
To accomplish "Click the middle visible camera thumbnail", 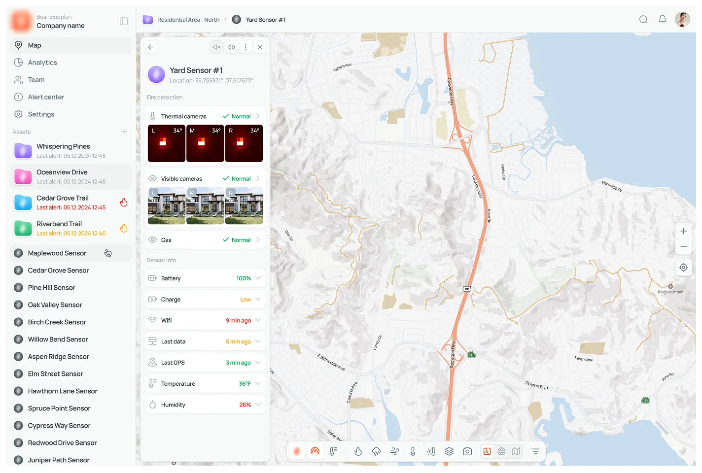I will point(205,205).
